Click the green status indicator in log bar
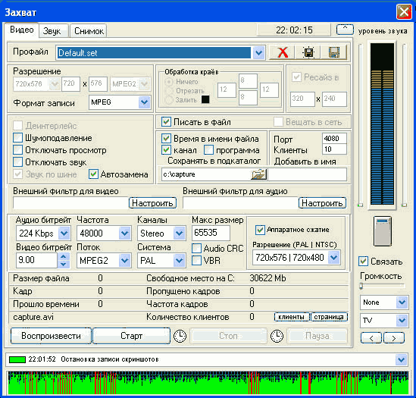 17,359
